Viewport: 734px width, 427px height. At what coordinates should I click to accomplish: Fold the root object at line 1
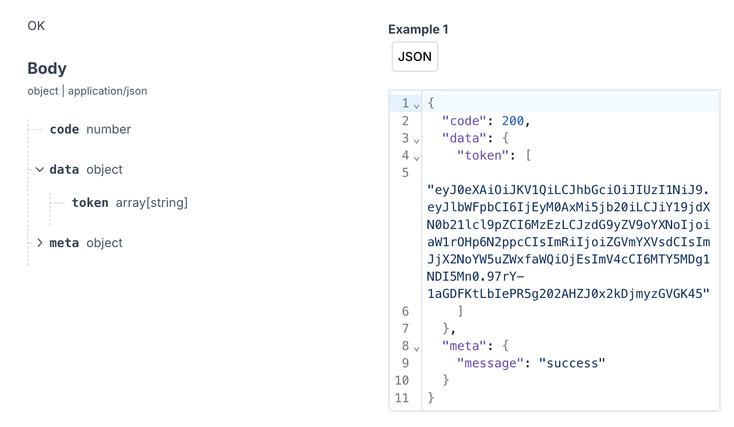pyautogui.click(x=416, y=106)
